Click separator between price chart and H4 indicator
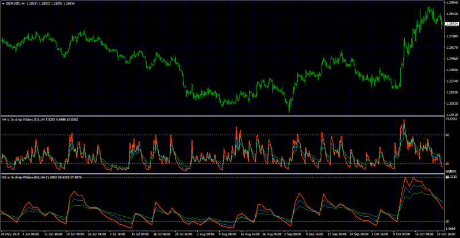The image size is (460, 238). coord(223,116)
